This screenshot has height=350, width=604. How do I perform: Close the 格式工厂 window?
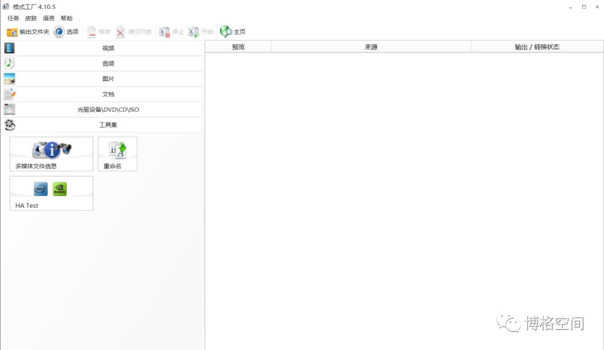click(x=597, y=7)
